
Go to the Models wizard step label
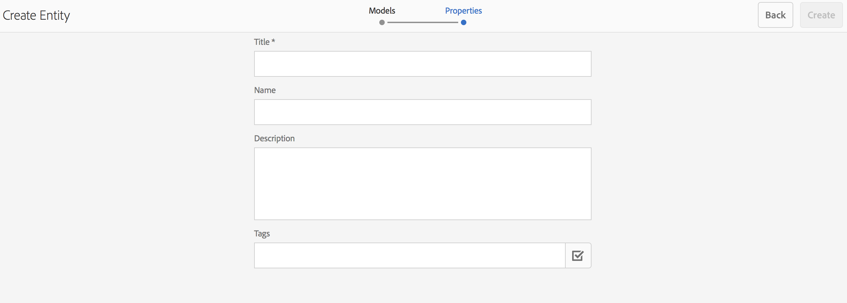(382, 11)
